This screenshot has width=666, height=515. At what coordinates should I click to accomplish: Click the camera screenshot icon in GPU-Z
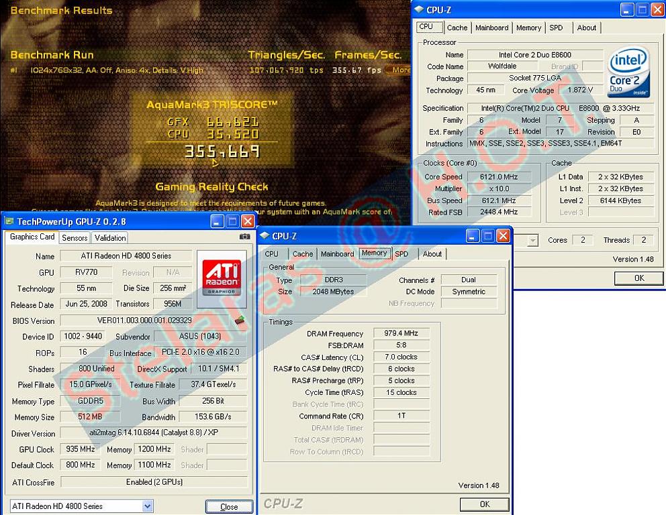244,237
